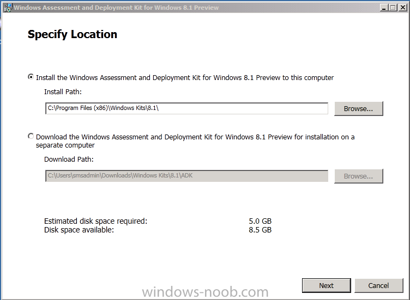Click the Download Path label

coord(69,160)
